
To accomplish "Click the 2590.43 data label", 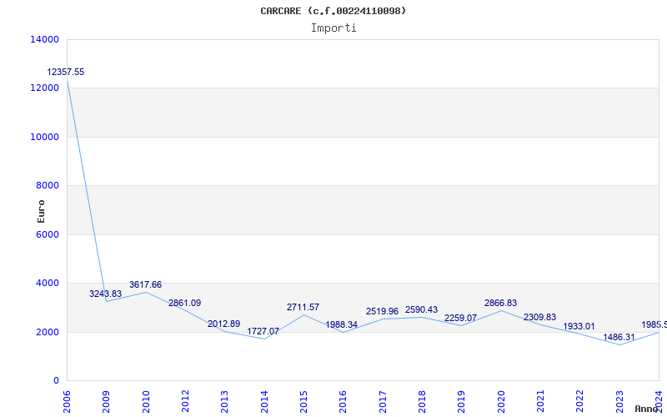I will 421,309.
